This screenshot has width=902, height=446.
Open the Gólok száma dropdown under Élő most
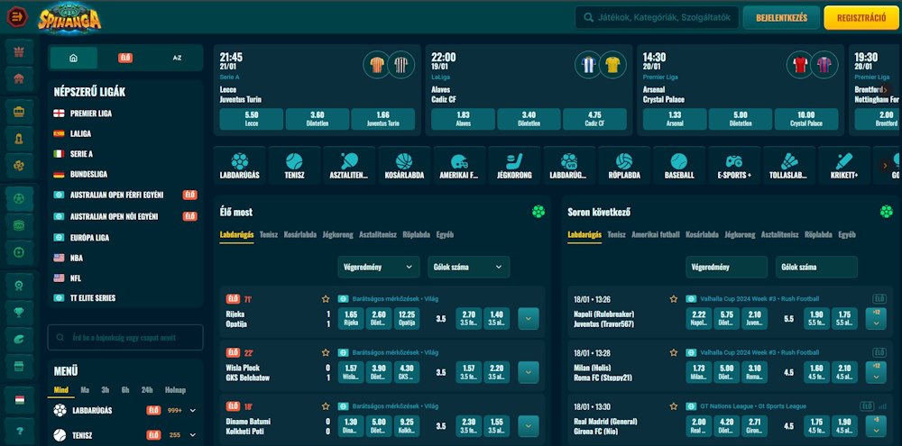pos(468,267)
